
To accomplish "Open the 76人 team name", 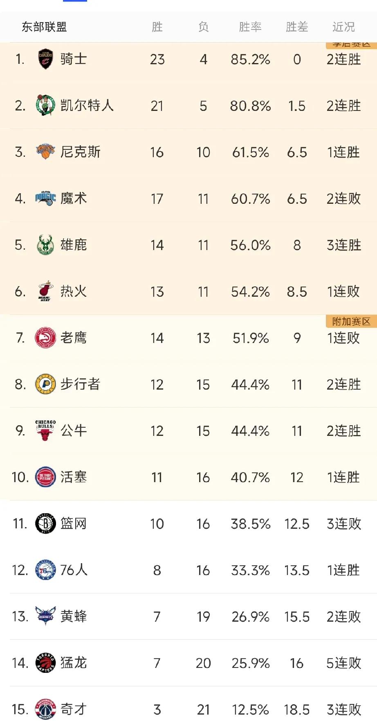I will [x=74, y=570].
